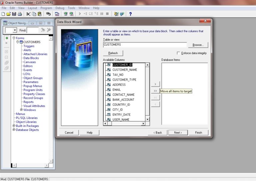Viewport: 256px width, 181px height.
Task: Click the Stop debug icon
Action: click(107, 14)
